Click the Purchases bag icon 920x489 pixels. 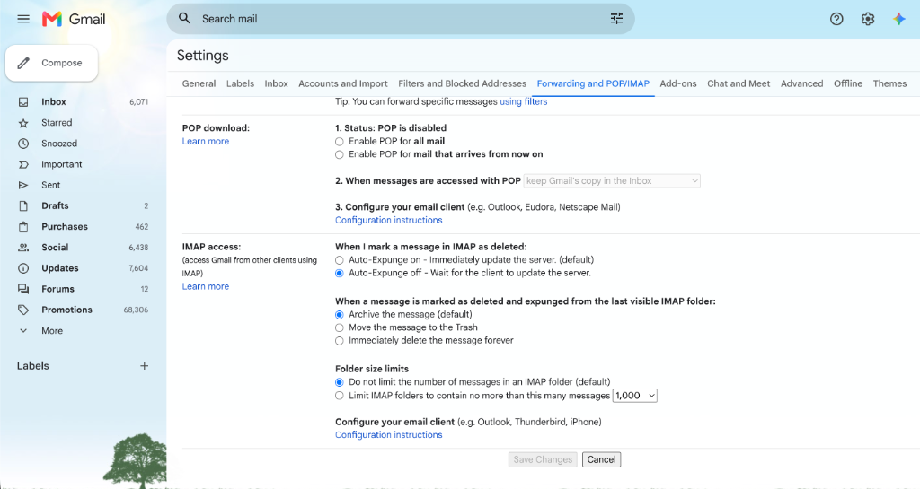pyautogui.click(x=23, y=227)
